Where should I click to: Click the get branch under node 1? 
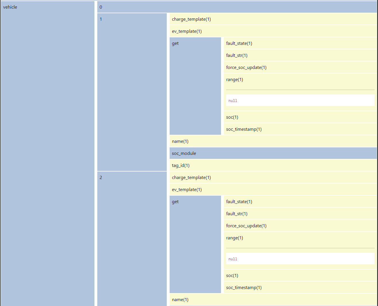[x=175, y=43]
